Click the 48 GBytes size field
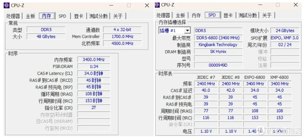Screen dimensions: 304x138 (46, 37)
